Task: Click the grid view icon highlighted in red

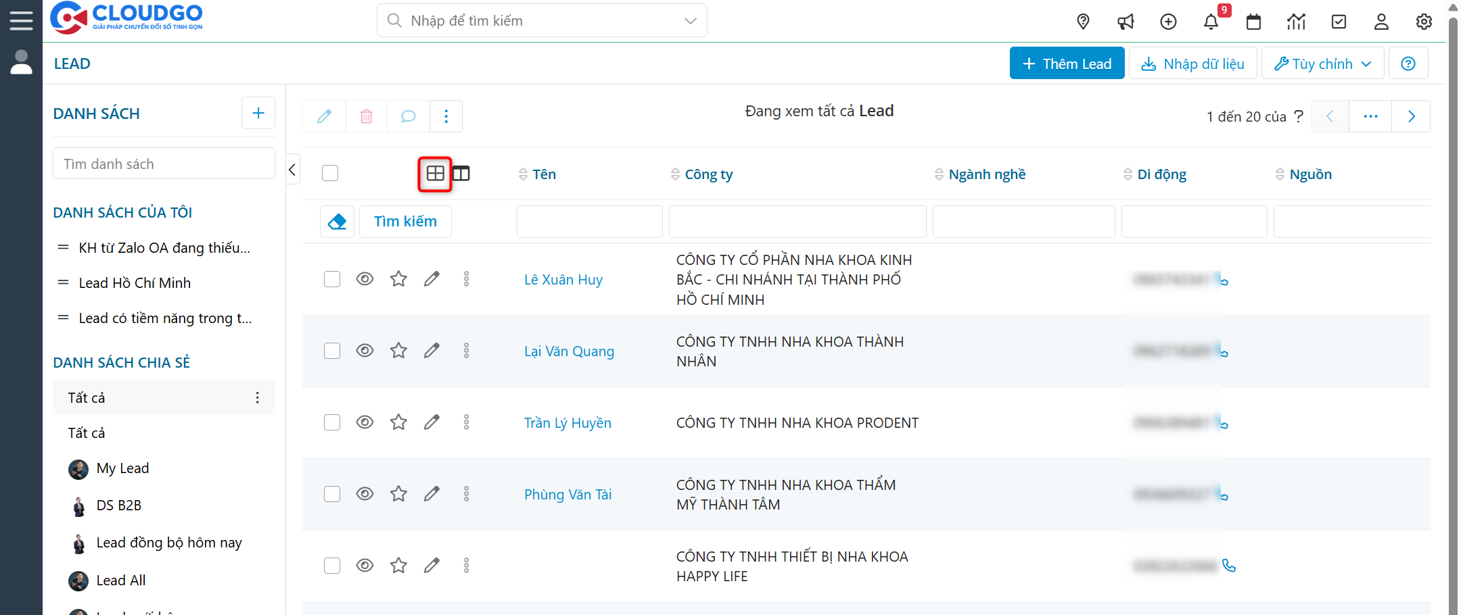Action: pyautogui.click(x=435, y=174)
